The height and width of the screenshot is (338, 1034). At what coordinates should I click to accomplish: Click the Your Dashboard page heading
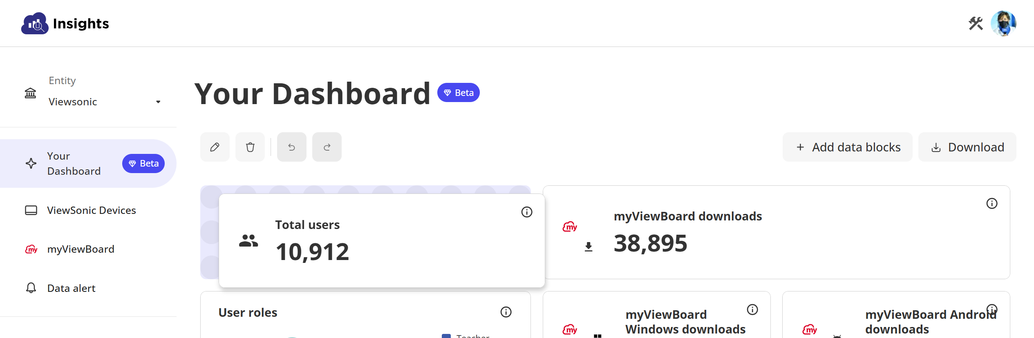coord(312,93)
